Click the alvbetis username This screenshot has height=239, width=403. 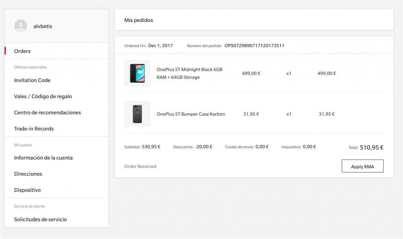coord(43,26)
